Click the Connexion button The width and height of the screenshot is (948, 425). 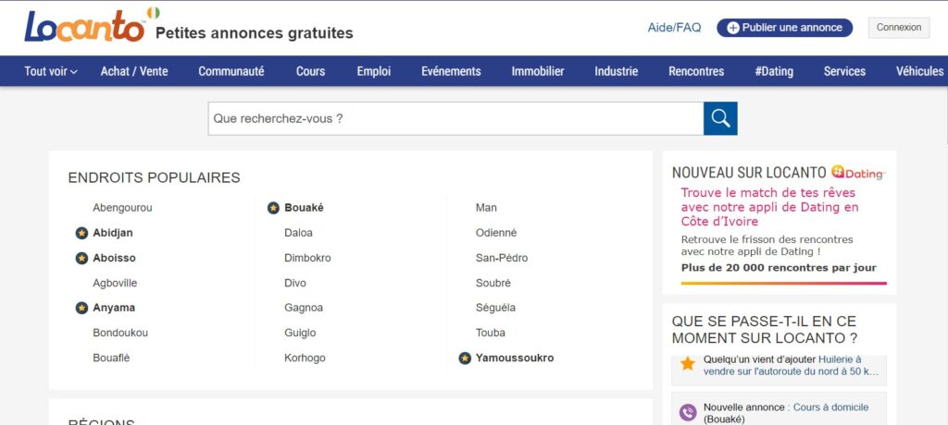pos(898,28)
